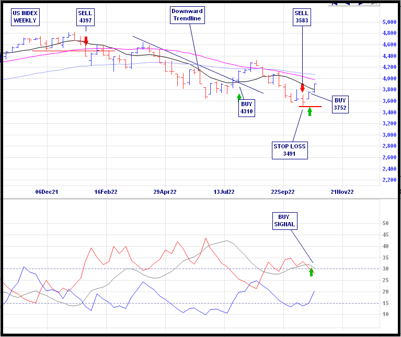Image resolution: width=401 pixels, height=337 pixels.
Task: Click the 06Dec21 date label
Action: (47, 192)
